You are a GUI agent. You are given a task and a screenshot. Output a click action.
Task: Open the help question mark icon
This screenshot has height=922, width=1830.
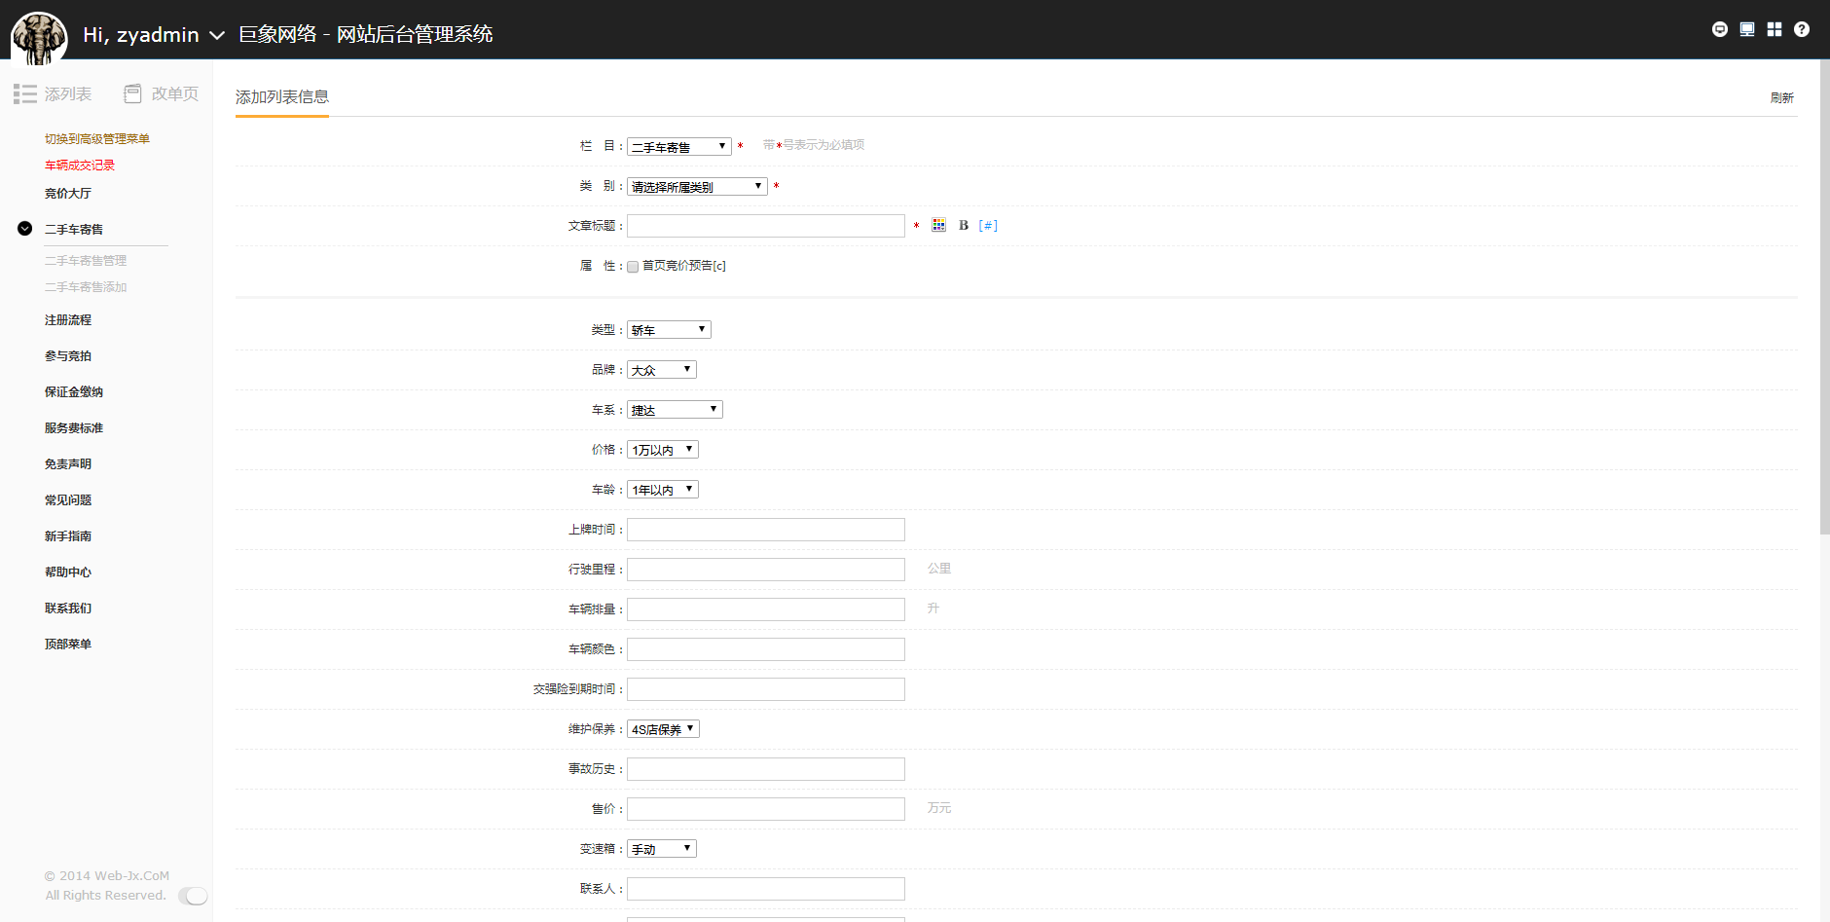[1802, 29]
